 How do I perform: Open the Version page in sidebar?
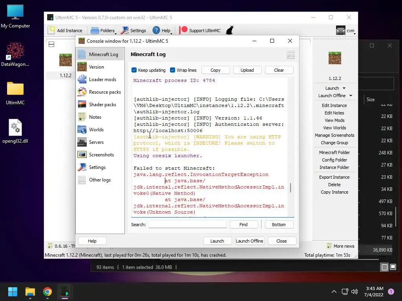(100, 67)
